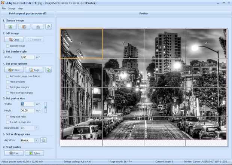
Task: Click the Crop button
Action: [14, 40]
